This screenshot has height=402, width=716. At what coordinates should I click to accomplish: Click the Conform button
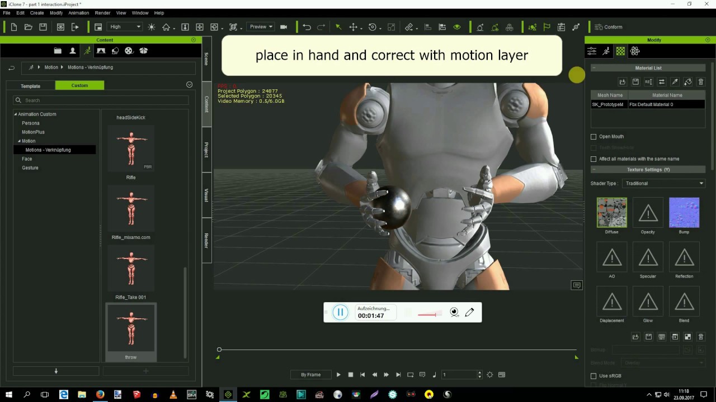[x=609, y=27]
